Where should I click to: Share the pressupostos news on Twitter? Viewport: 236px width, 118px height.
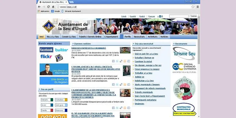click(x=117, y=108)
